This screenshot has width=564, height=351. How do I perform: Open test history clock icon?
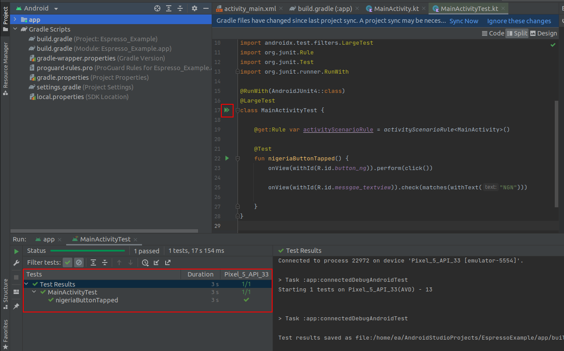coord(145,262)
